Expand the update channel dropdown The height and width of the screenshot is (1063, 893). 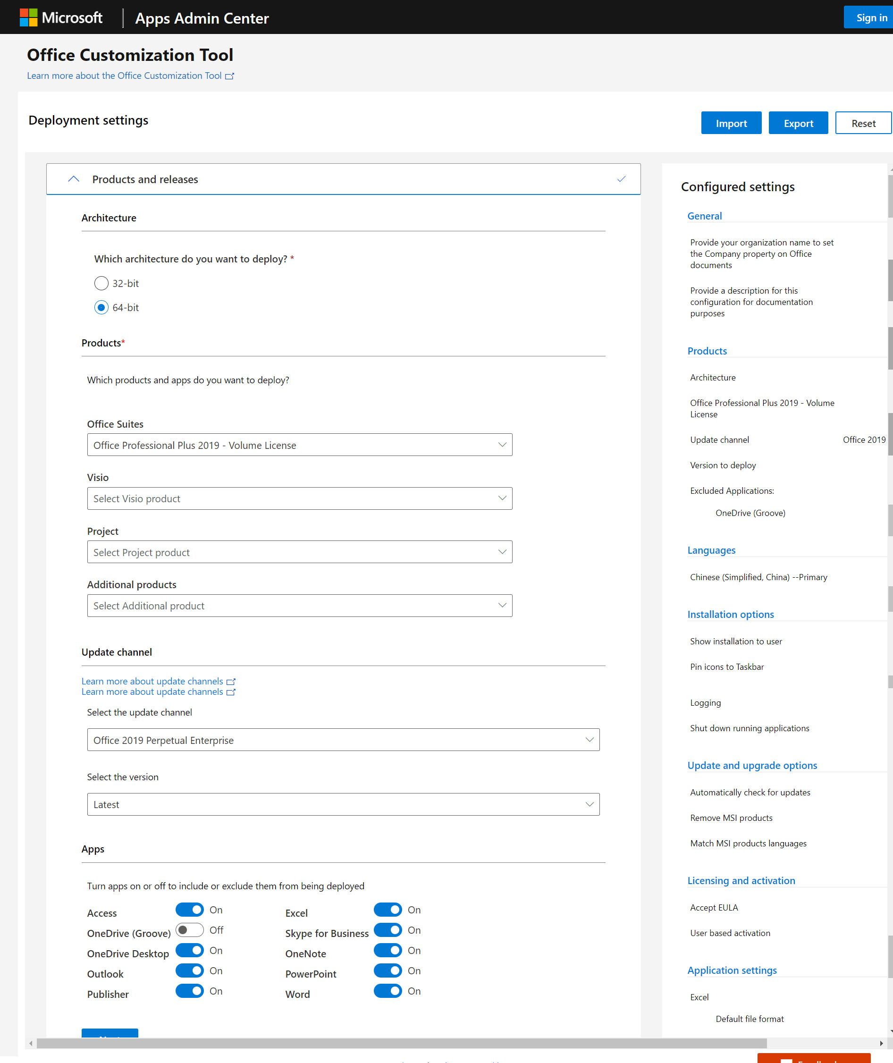(343, 740)
